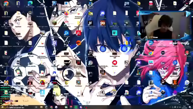Launch the Epic Games Launcher shortcut
This screenshot has height=109, width=193.
tap(90, 53)
